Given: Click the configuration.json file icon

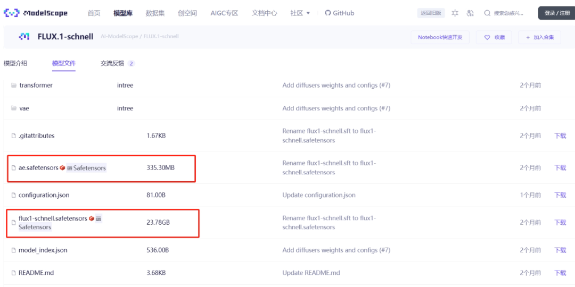Looking at the screenshot, I should (13, 196).
